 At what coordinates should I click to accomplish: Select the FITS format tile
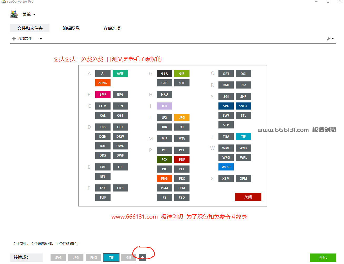(120, 188)
